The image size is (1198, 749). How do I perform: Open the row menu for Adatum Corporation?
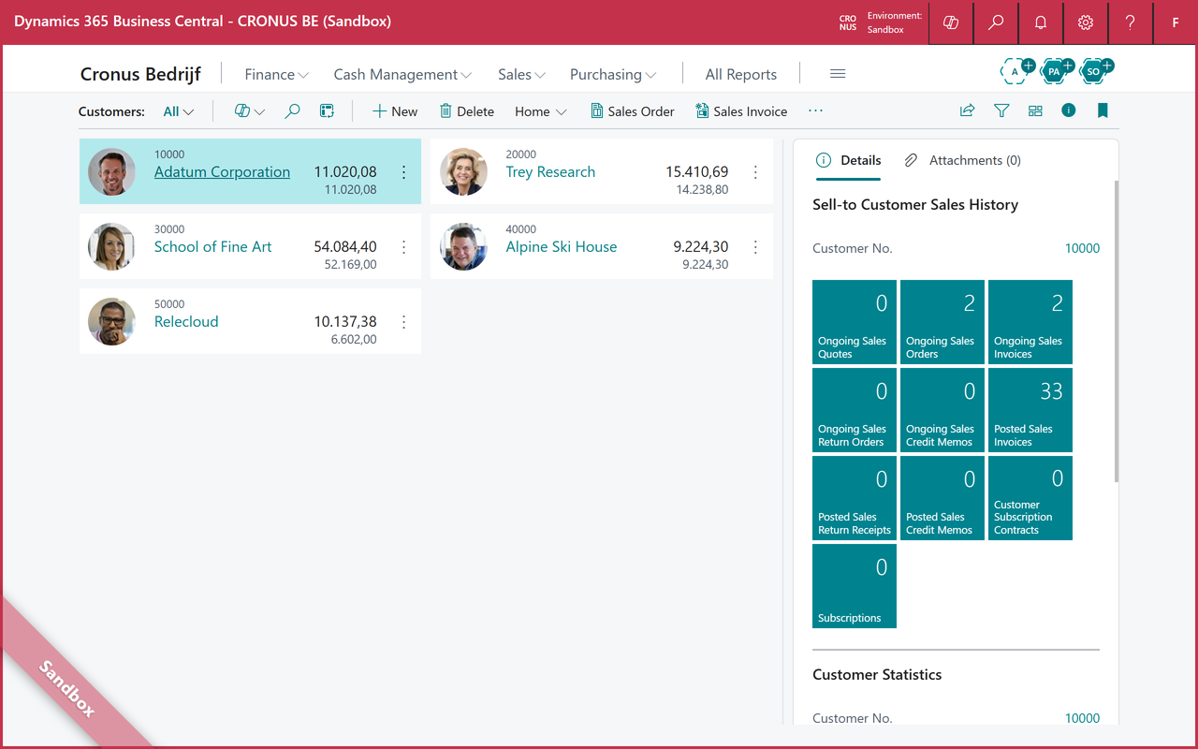404,172
